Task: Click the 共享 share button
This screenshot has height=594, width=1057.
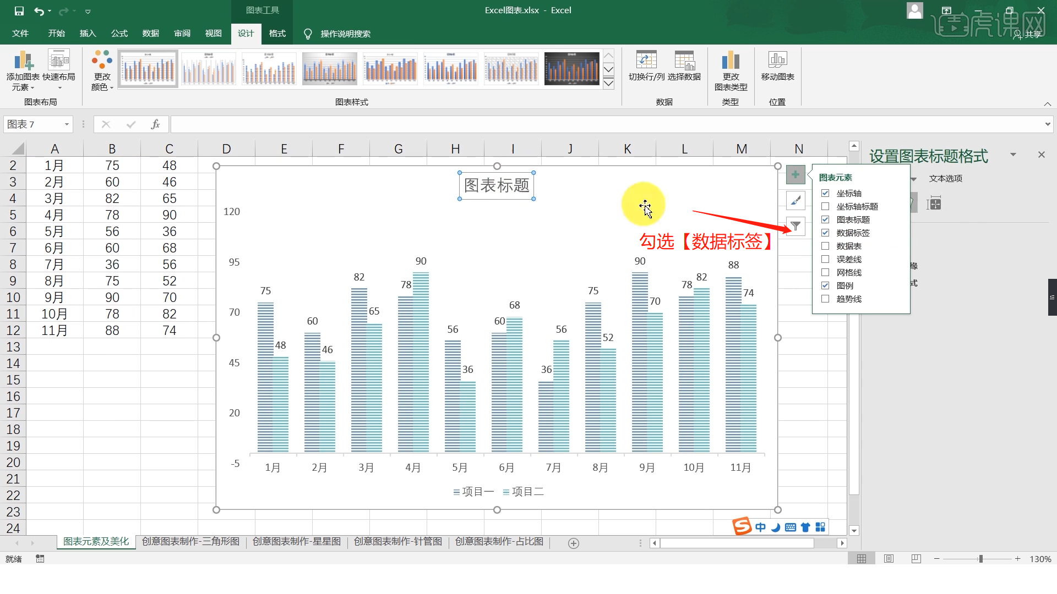Action: click(x=1028, y=34)
